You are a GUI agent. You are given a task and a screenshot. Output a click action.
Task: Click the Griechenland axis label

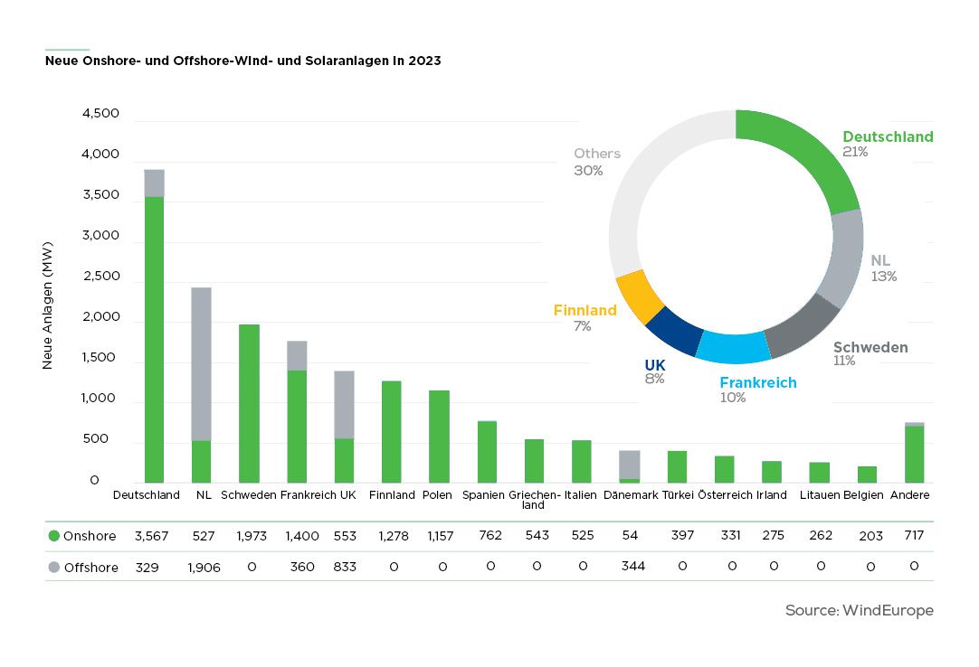click(x=535, y=500)
